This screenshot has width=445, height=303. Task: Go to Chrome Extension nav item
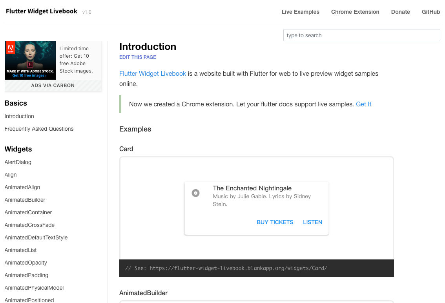tap(355, 12)
